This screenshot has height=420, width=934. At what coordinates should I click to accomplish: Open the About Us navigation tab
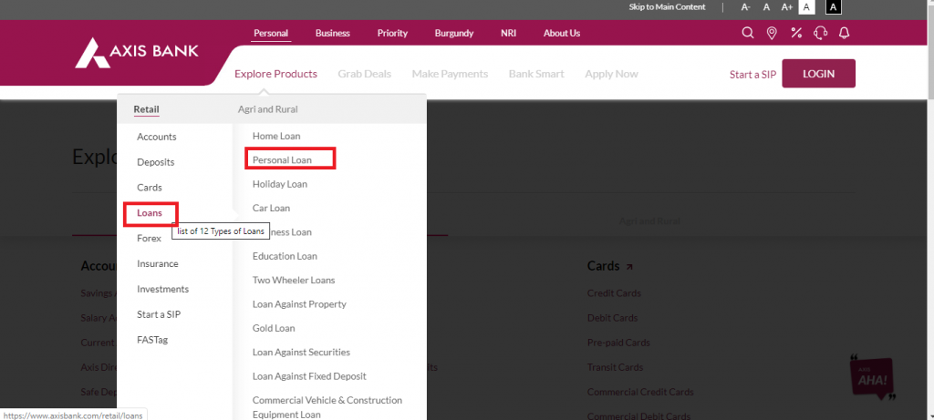point(562,34)
